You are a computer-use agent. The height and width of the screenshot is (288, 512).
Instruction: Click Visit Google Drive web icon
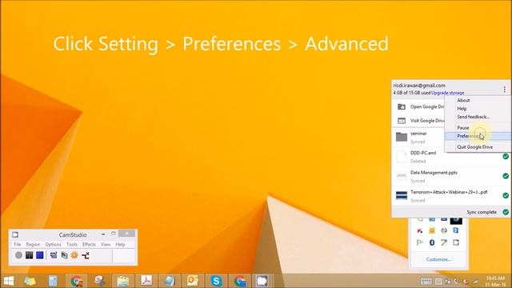(x=402, y=121)
